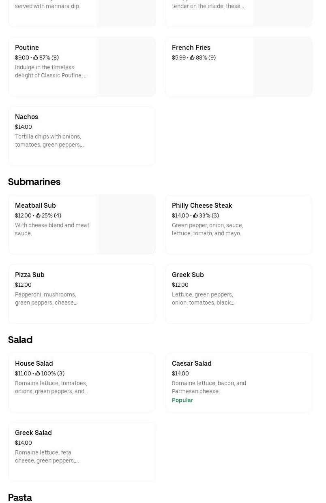Select the Caesar Salad title

[x=191, y=364]
